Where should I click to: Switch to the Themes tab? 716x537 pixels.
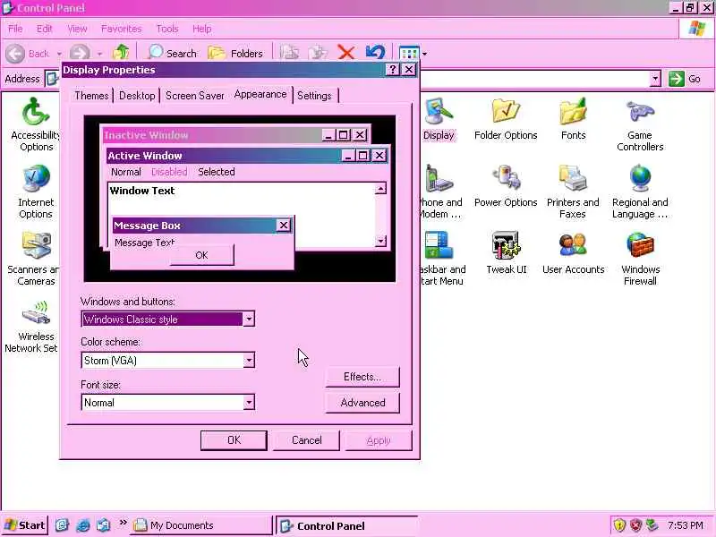point(91,96)
